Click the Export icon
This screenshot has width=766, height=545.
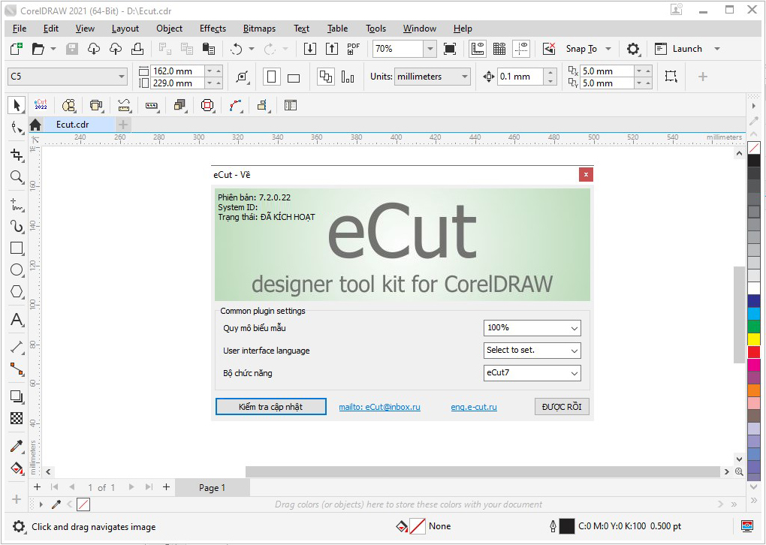click(x=332, y=48)
